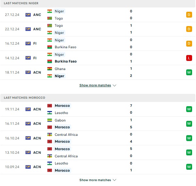Click the ANC competition label for 27.12.24
Screen dimensions: 196x186
[x=37, y=15]
